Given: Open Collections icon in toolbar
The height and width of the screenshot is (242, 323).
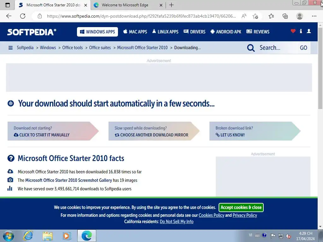Looking at the screenshot, I should click(x=285, y=16).
